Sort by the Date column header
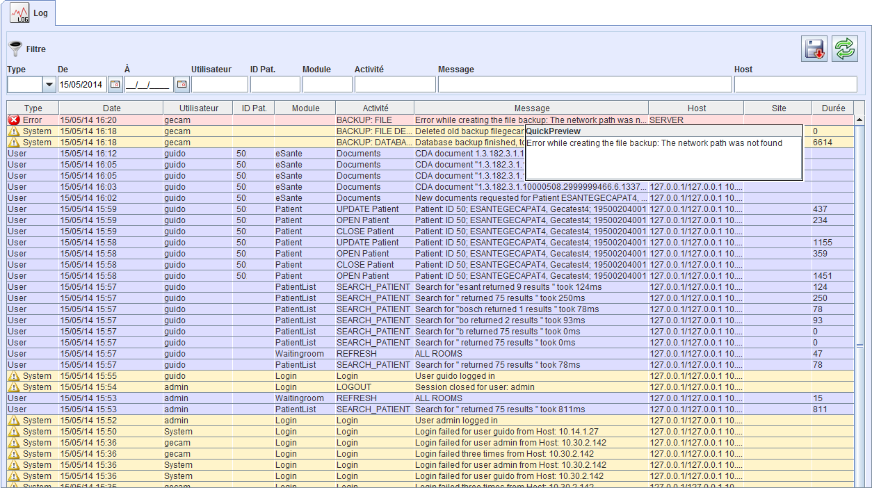The width and height of the screenshot is (872, 488). tap(111, 108)
